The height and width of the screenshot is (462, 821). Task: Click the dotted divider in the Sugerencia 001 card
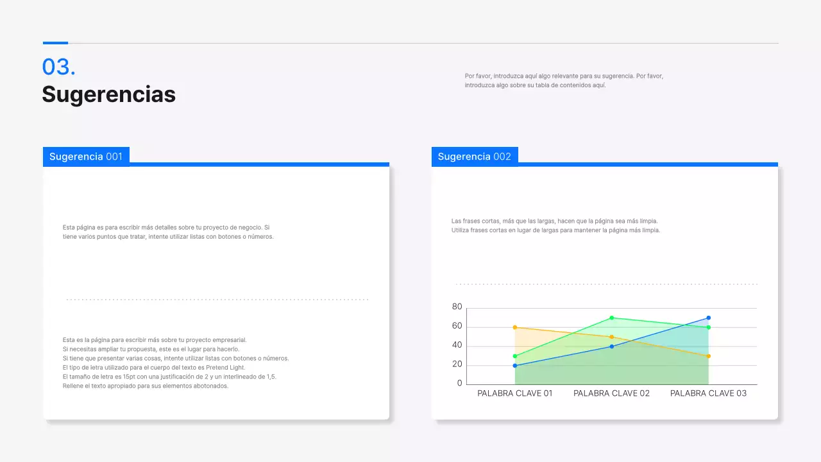(x=217, y=300)
